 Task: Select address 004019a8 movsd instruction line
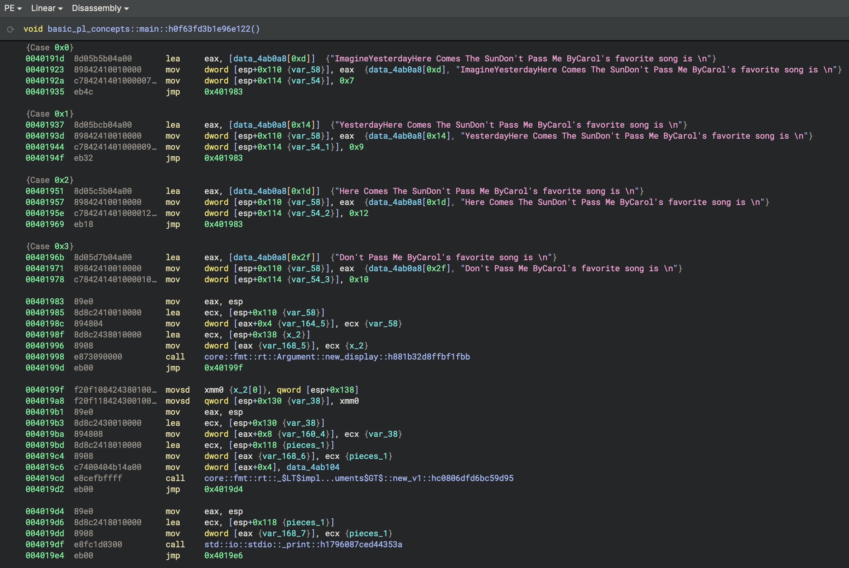(x=45, y=401)
